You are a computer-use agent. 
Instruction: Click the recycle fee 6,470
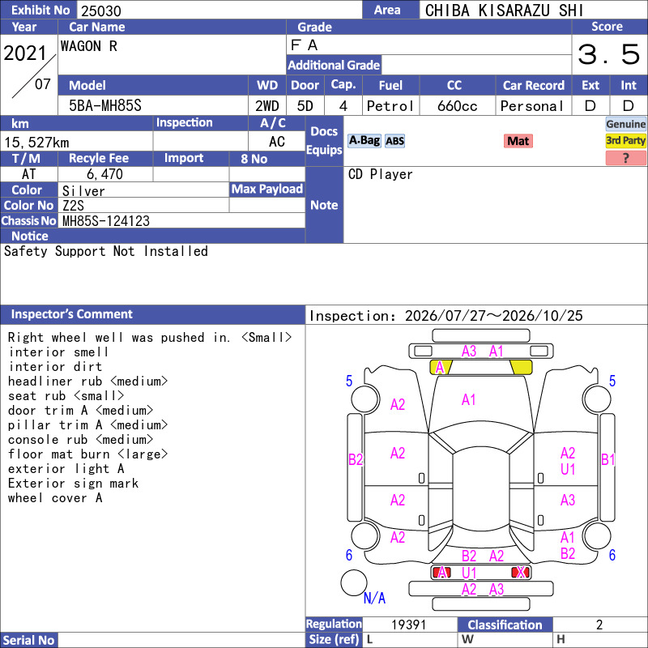(x=104, y=174)
